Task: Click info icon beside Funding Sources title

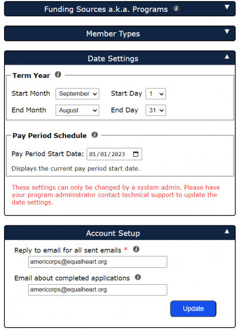Action: (x=176, y=9)
